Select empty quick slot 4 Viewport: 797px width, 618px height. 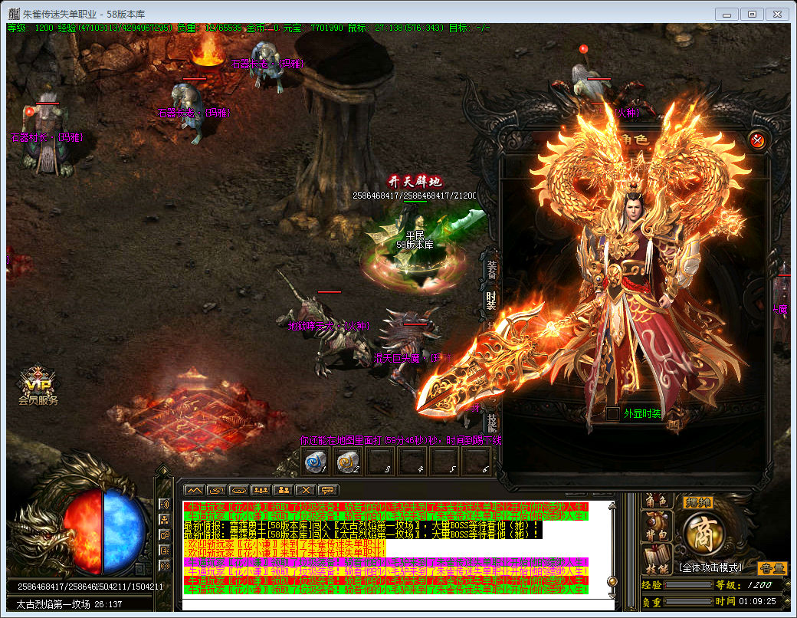click(413, 462)
